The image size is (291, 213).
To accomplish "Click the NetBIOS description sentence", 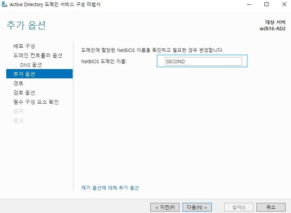I will 152,50.
